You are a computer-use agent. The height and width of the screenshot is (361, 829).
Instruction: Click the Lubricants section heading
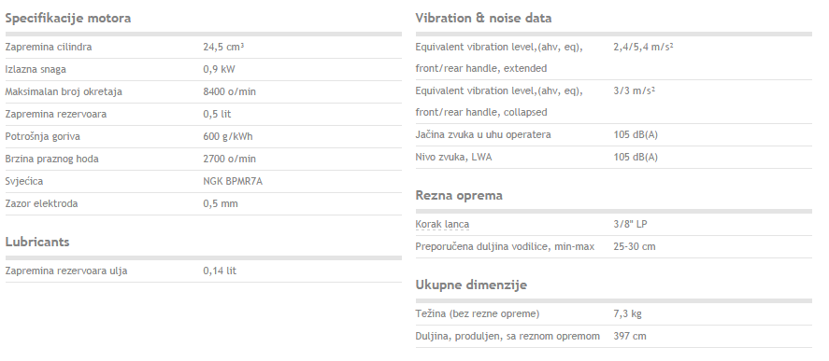point(37,242)
